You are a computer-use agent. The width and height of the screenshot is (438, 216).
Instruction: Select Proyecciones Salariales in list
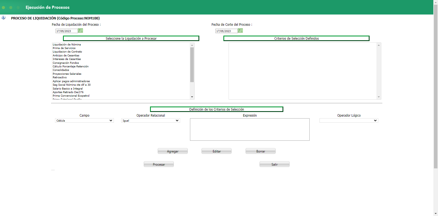point(121,74)
